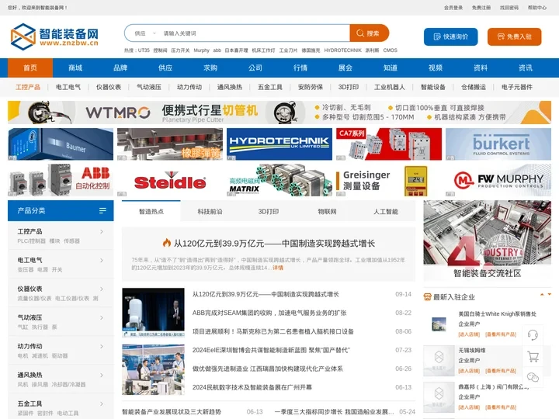Open the 详情 link in headline summary
559x419 pixels.
coord(278,268)
